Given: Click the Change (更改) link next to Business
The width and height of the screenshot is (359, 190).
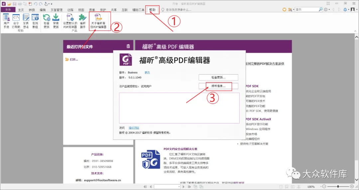Looking at the screenshot, I should pos(147,72).
